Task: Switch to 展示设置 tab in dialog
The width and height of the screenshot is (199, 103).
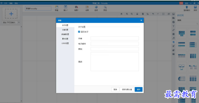Action: (65, 39)
